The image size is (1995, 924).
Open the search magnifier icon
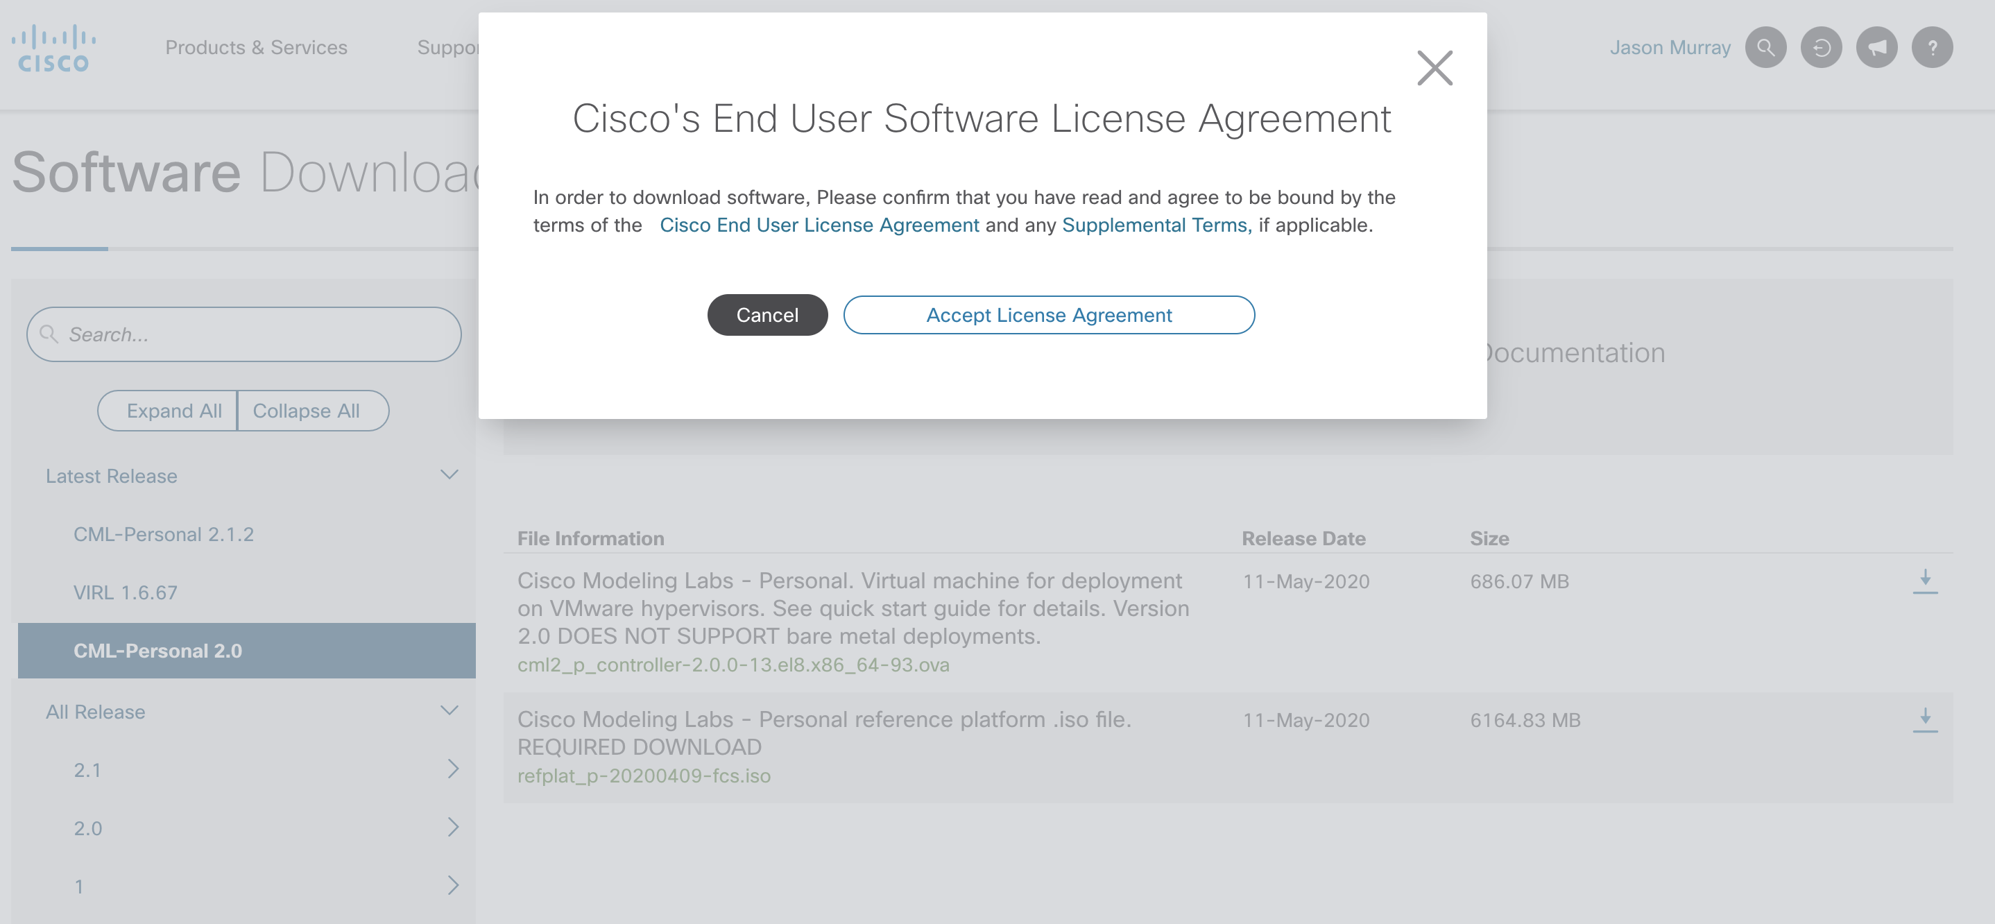1766,47
